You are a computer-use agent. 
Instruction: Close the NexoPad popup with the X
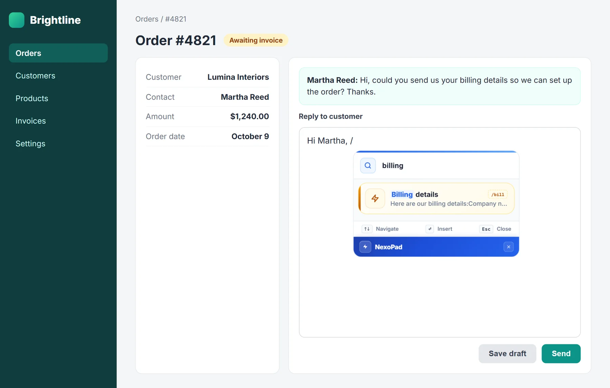click(x=508, y=247)
